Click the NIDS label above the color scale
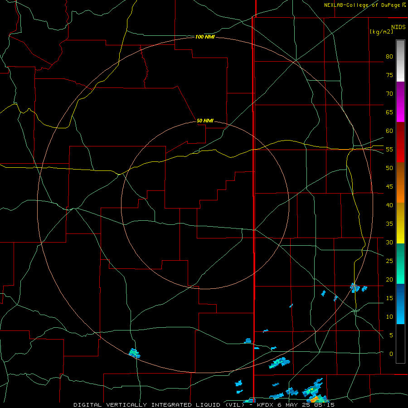The image size is (408, 408). pos(398,27)
